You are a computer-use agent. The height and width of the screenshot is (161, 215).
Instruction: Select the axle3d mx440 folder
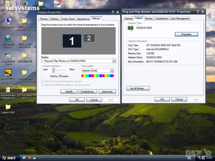point(24,56)
